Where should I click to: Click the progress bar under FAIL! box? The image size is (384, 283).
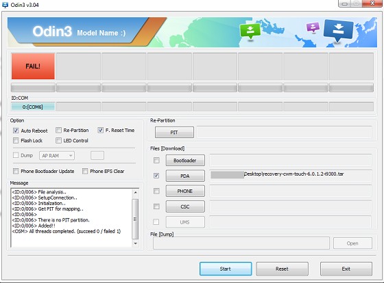pos(33,87)
